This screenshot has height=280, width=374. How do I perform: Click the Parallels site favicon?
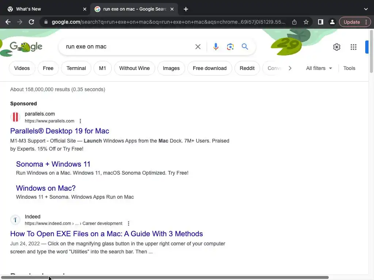[x=15, y=117]
